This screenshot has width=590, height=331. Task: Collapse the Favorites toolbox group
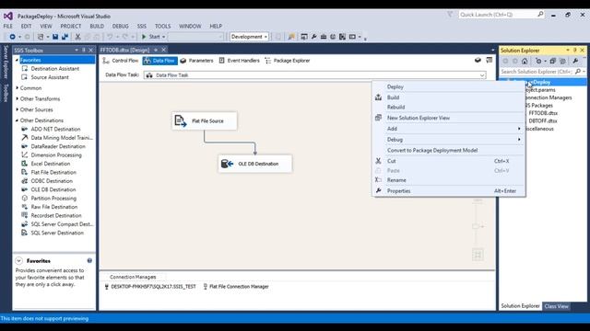point(17,60)
